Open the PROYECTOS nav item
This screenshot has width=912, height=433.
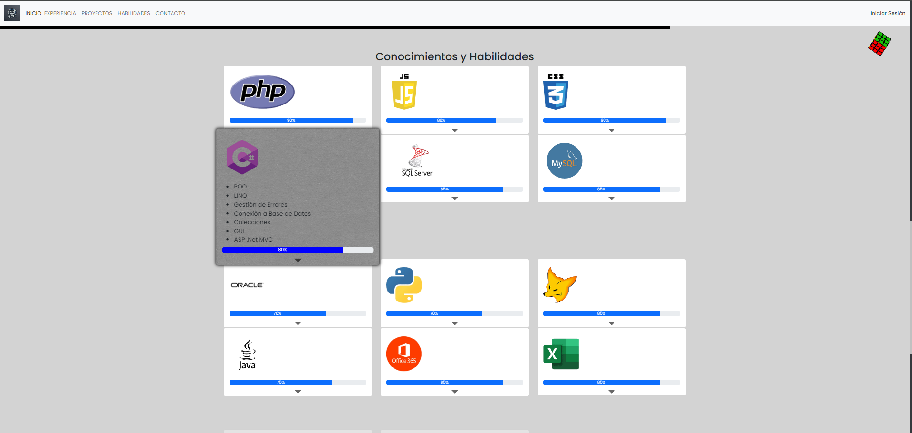coord(97,13)
